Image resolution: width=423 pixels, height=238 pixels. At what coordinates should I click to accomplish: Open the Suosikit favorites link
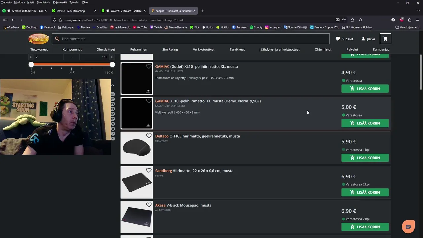coord(344,39)
